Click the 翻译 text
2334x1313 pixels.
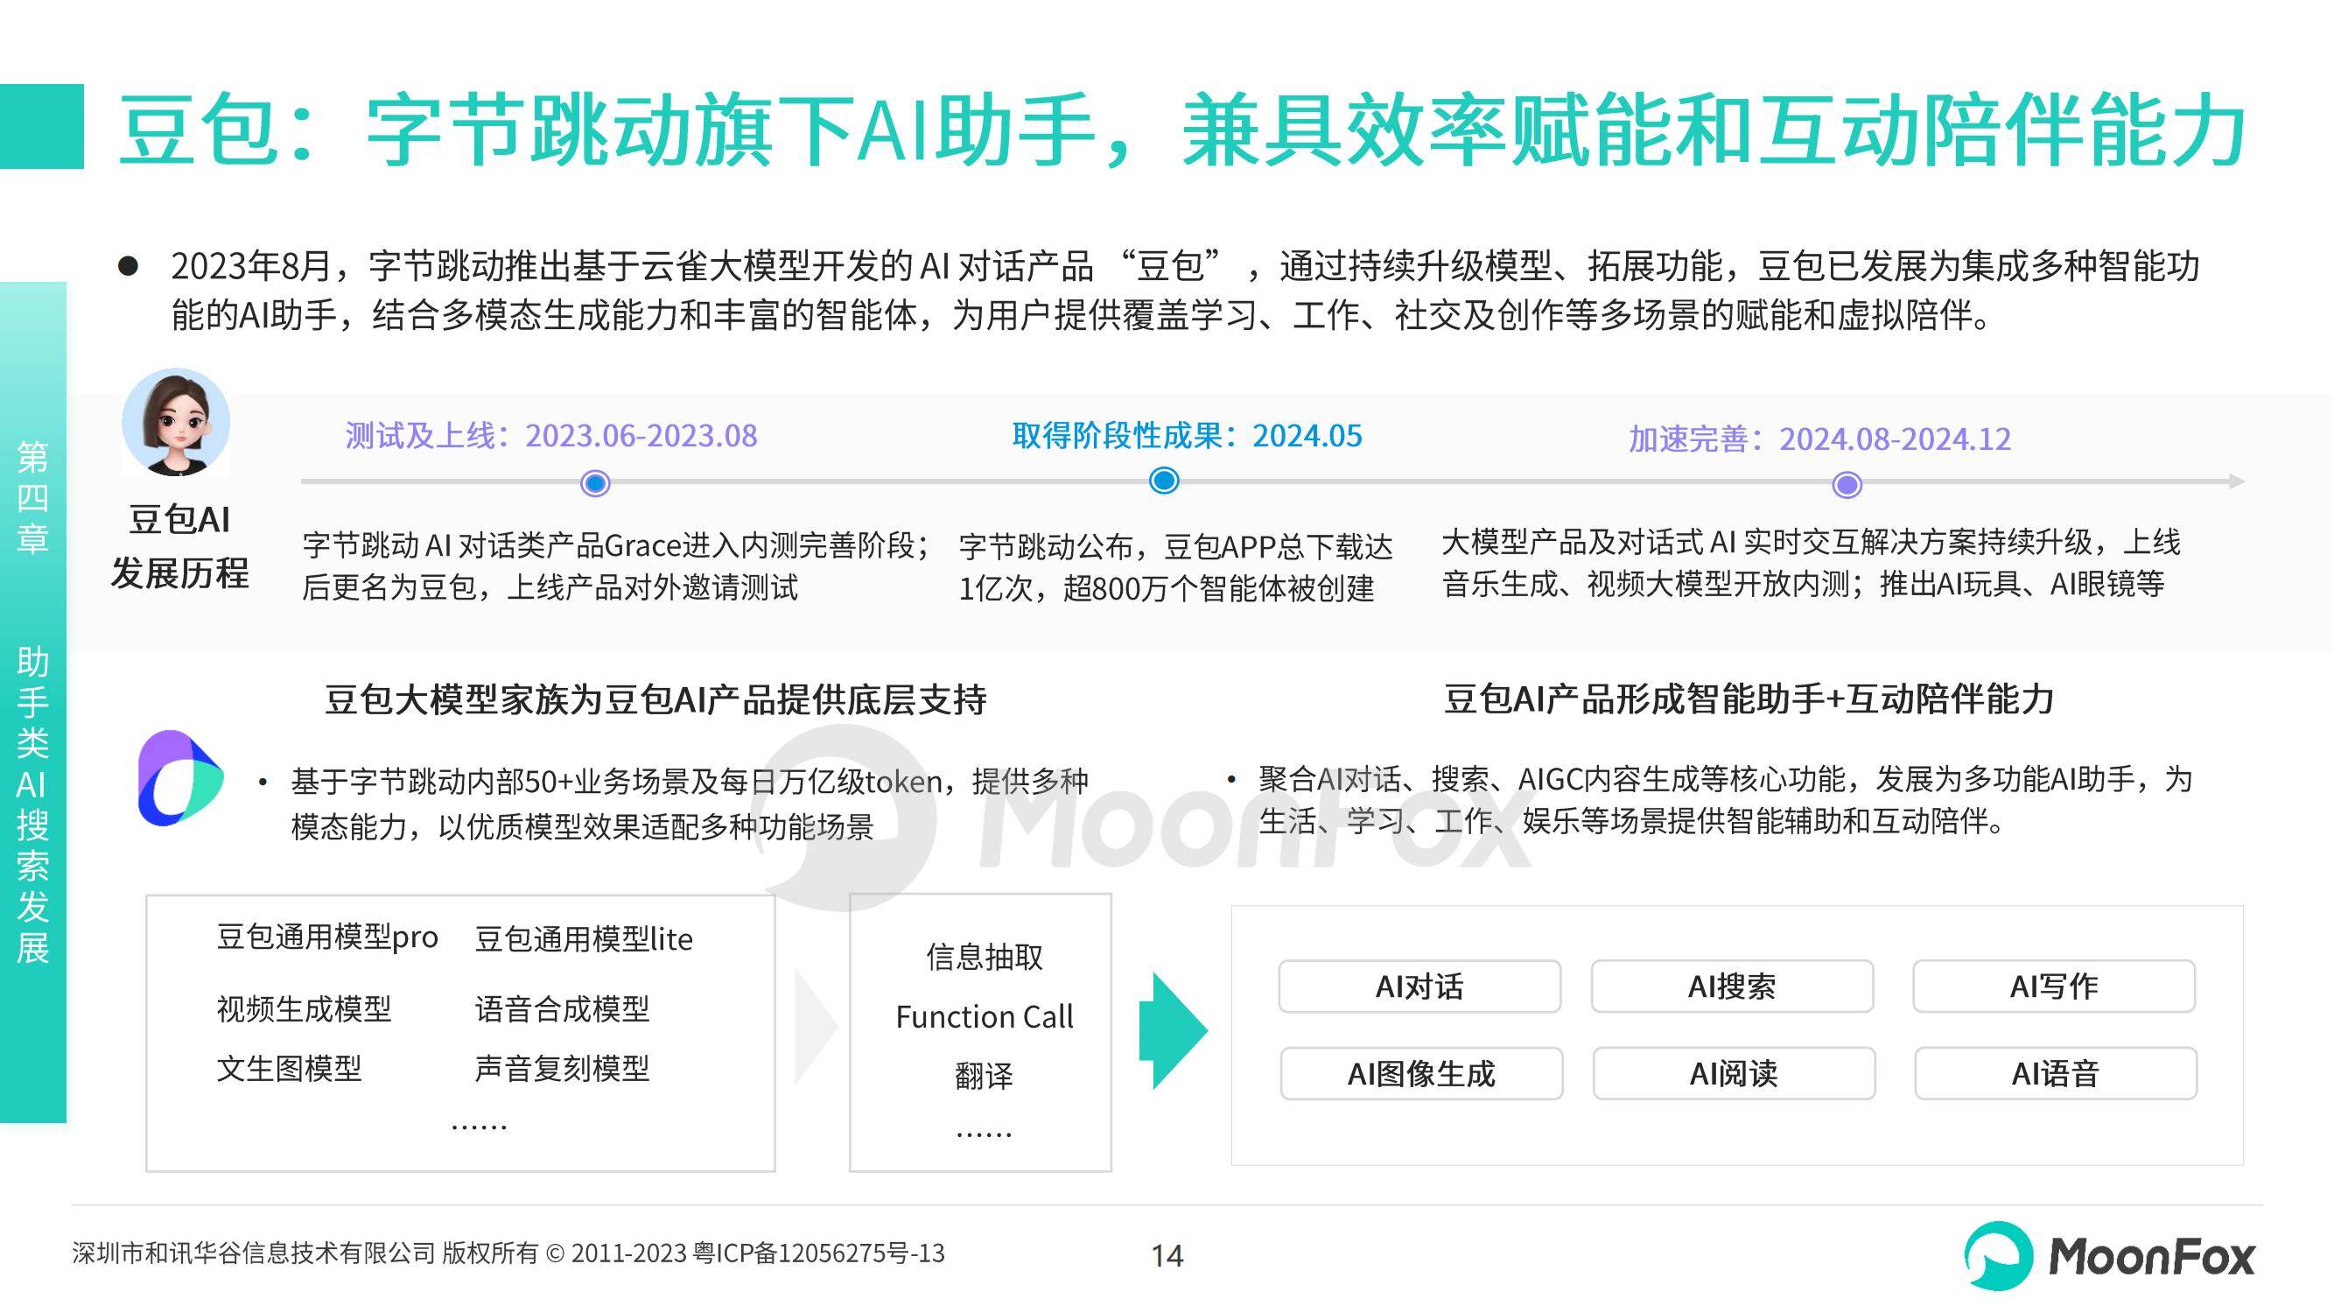tap(984, 1077)
